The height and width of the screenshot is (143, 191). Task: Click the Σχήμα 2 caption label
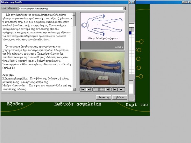coord(119,47)
